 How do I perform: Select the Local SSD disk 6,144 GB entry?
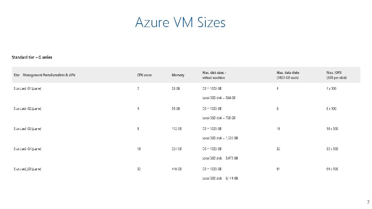(220, 178)
